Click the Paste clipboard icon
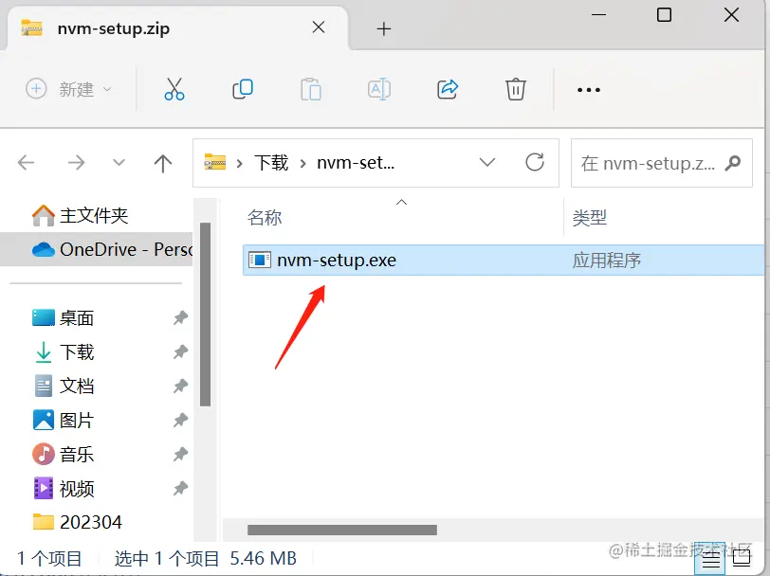 click(311, 89)
